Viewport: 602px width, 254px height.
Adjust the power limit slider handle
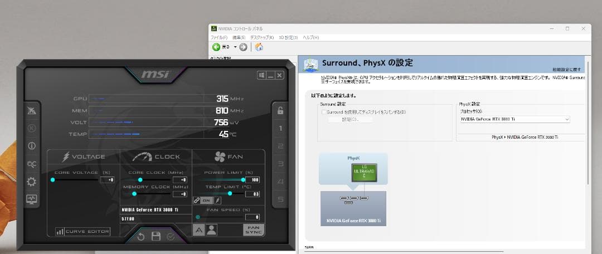(243, 179)
